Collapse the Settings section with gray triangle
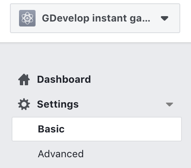 click(170, 104)
